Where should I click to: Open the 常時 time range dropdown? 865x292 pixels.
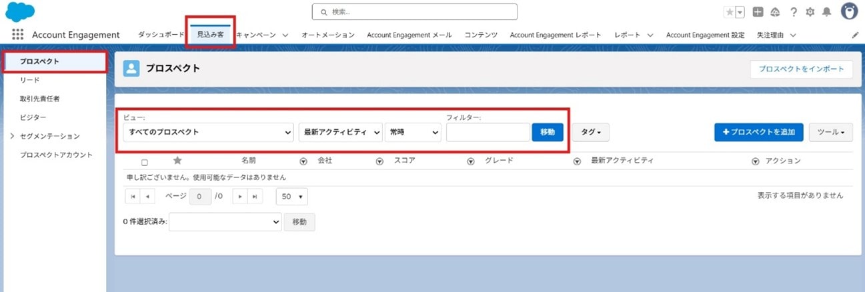point(413,132)
